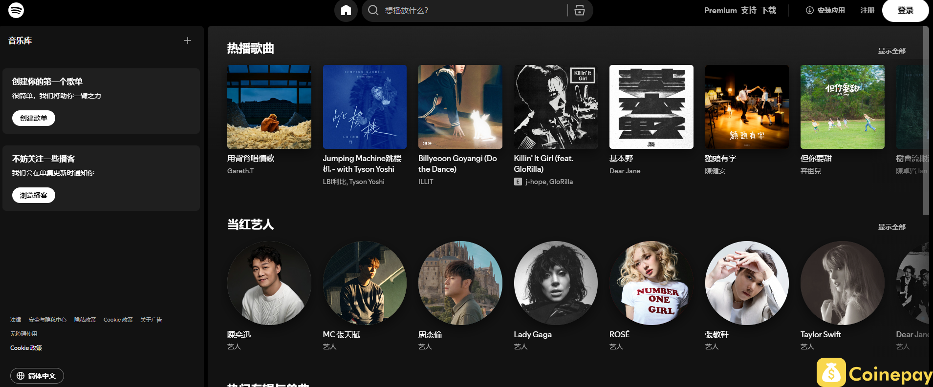Click the main content vertical scrollbar

926,120
